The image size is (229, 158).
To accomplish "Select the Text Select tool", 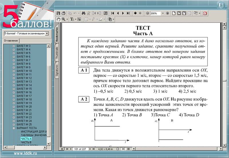I will click(72, 19).
